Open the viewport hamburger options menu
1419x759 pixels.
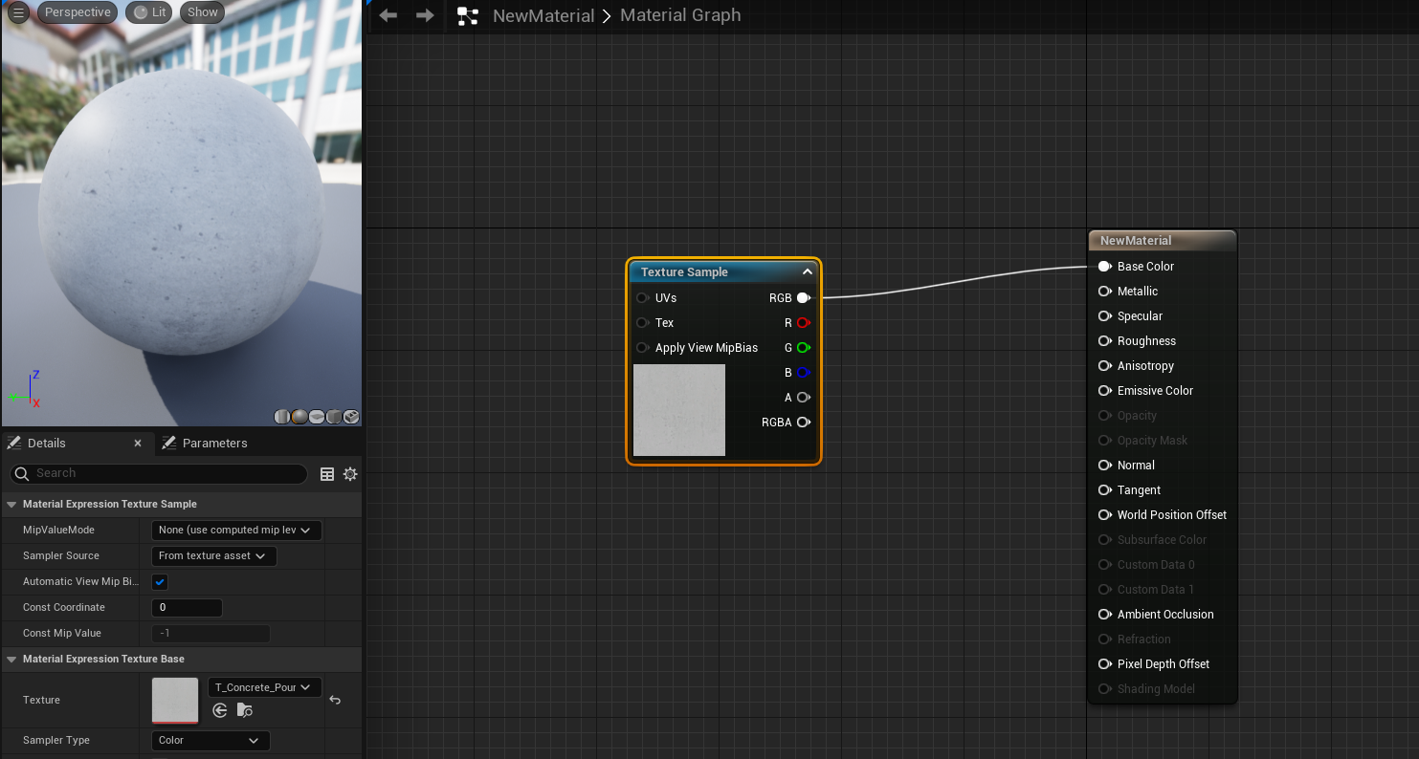[18, 12]
